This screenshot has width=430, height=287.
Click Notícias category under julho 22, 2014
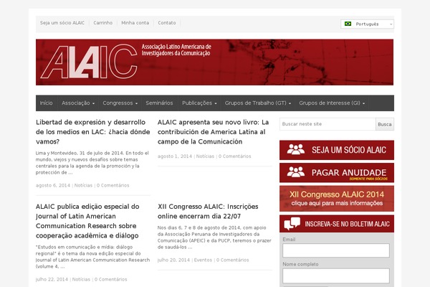[81, 279]
